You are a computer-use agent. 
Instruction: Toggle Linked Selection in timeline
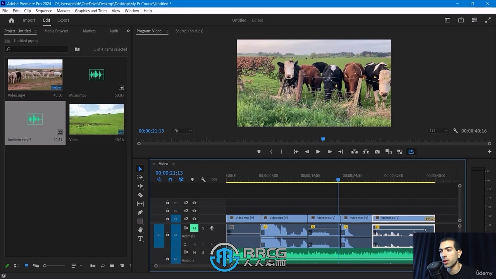pyautogui.click(x=181, y=180)
